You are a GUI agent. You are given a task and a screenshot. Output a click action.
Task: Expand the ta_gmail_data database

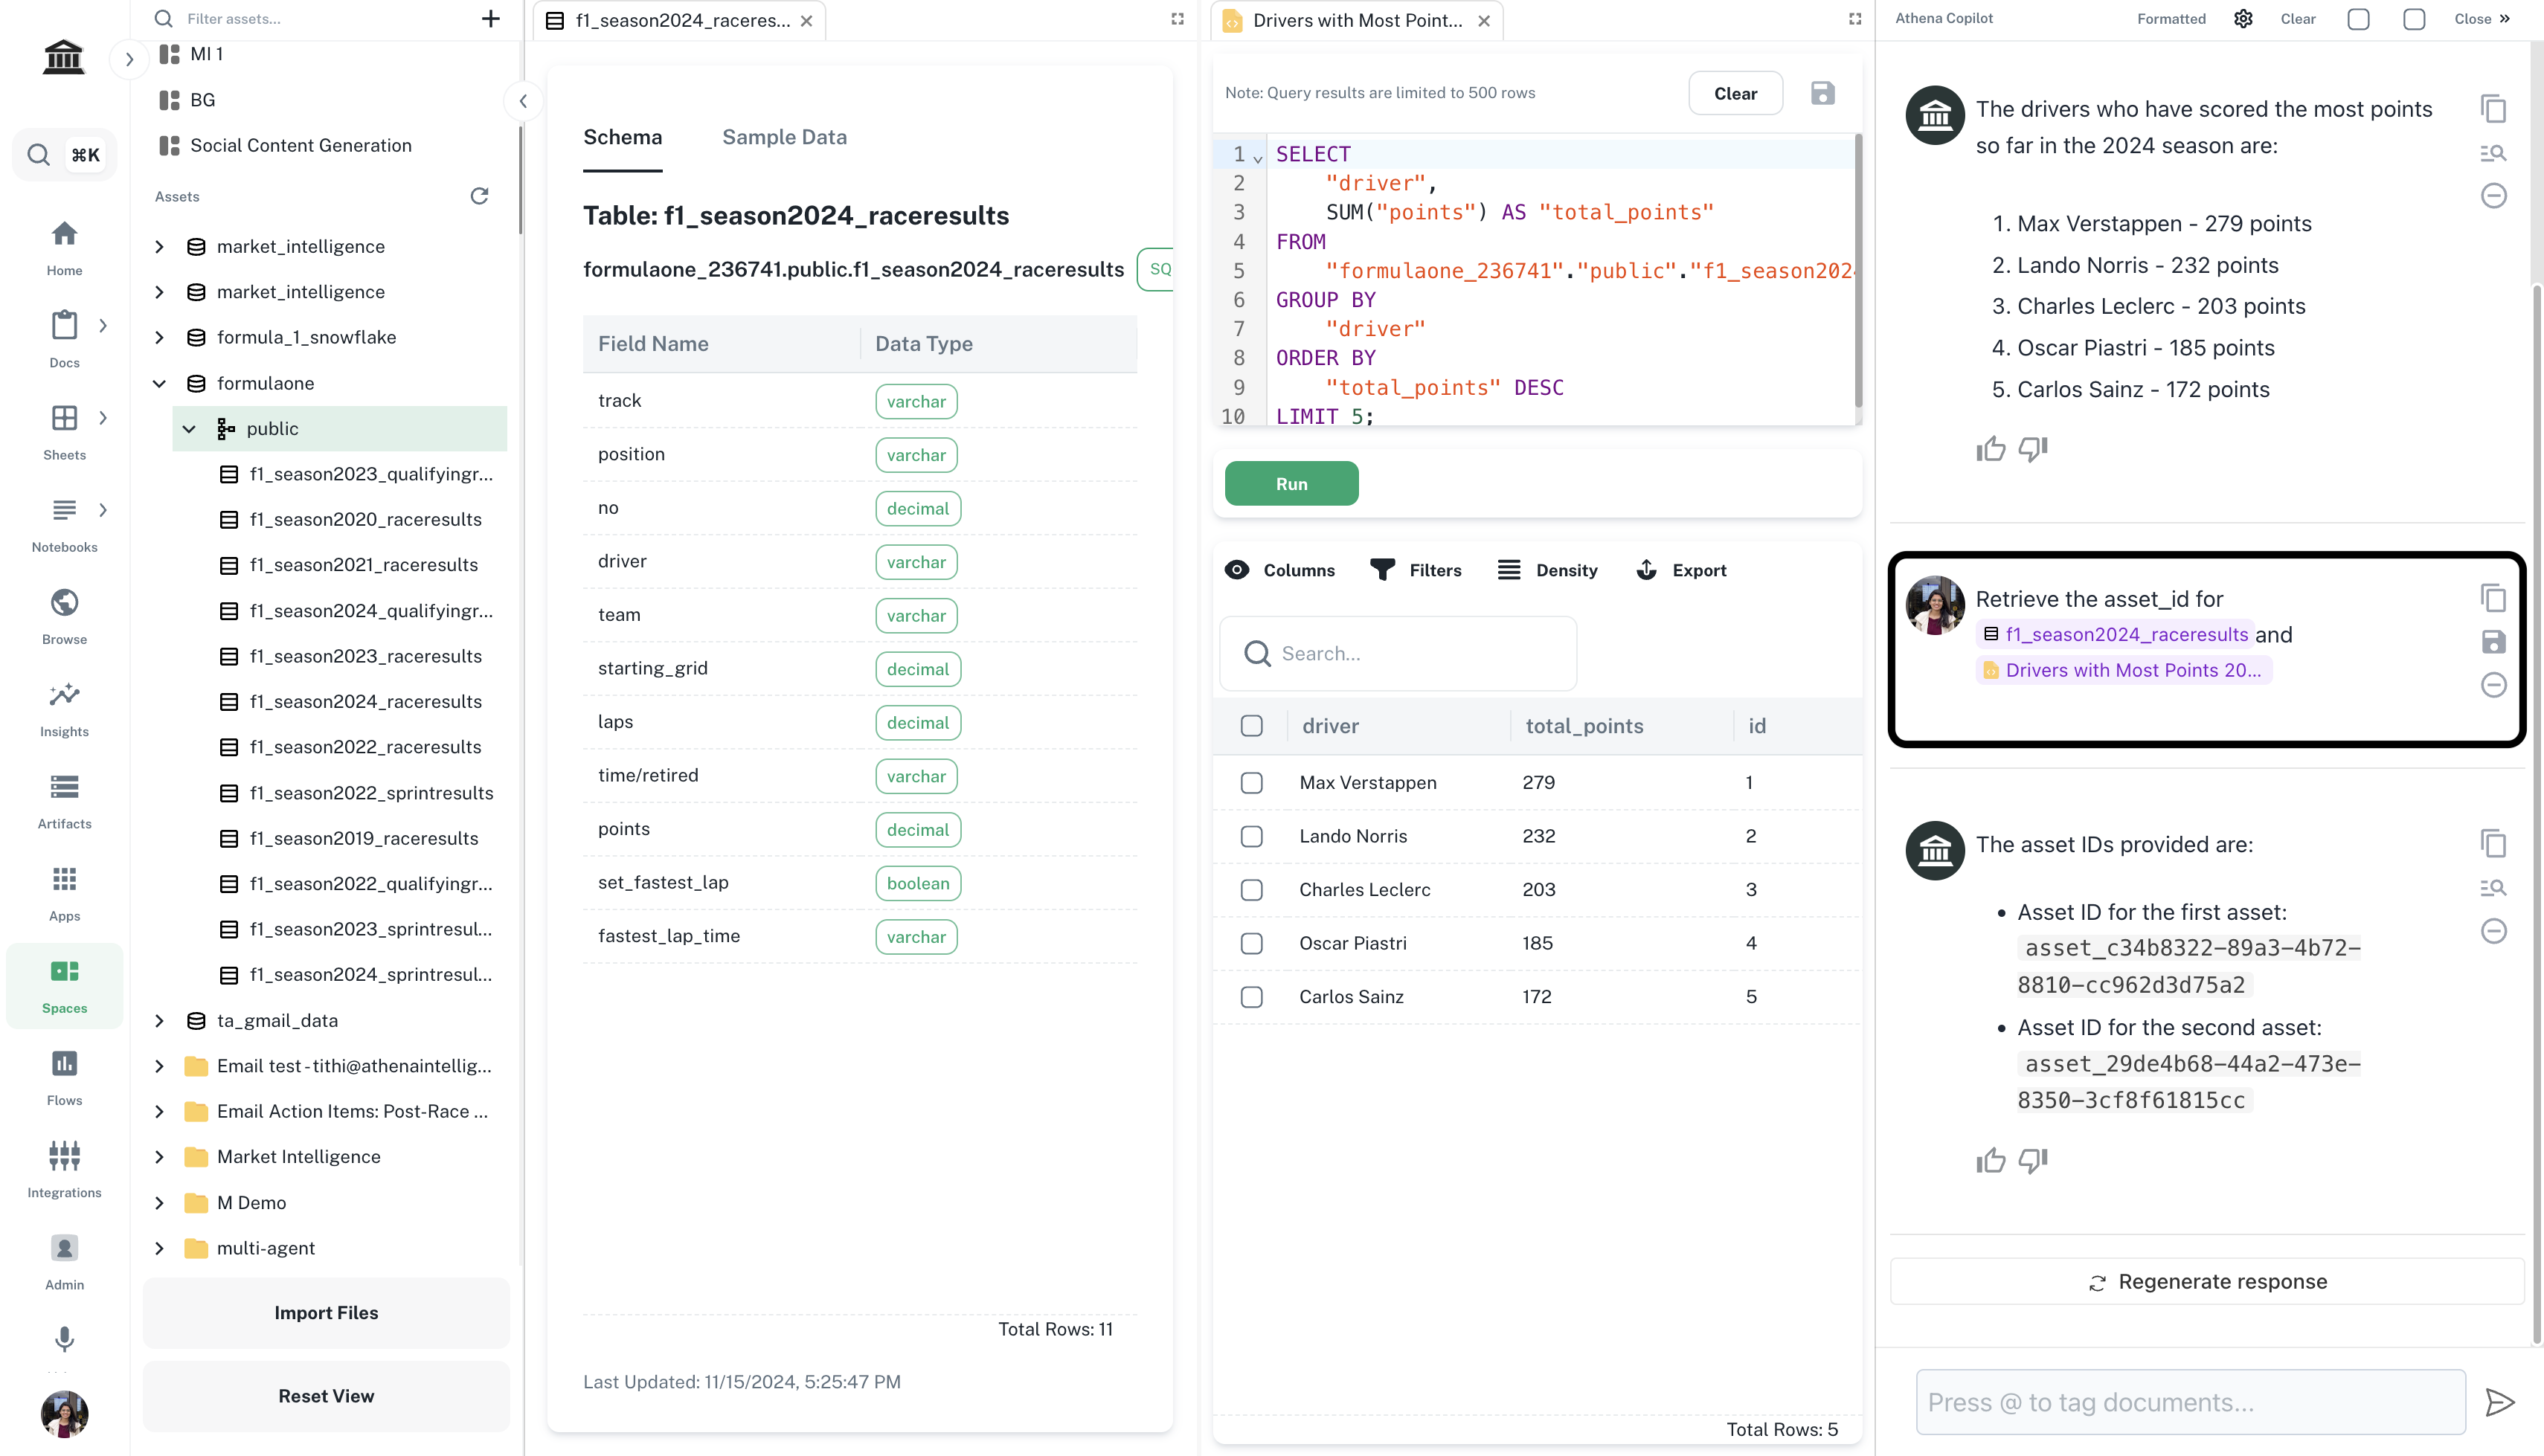(x=159, y=1020)
